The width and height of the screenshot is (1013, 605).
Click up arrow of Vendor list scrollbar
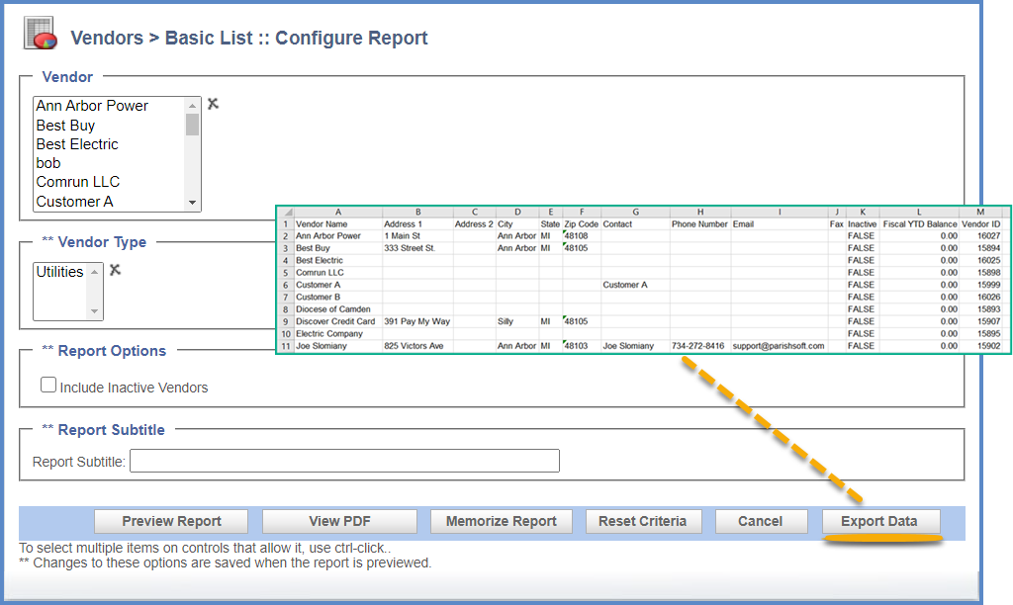point(193,105)
